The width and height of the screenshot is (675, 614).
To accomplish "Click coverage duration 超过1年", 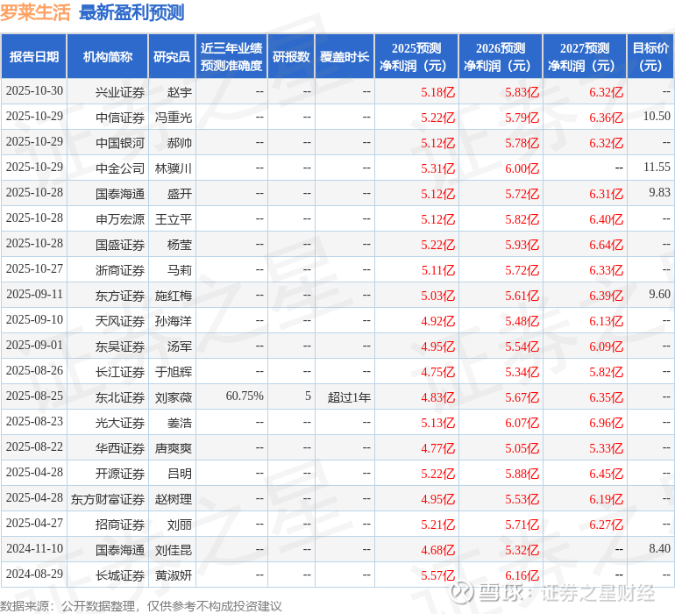I will (x=349, y=397).
